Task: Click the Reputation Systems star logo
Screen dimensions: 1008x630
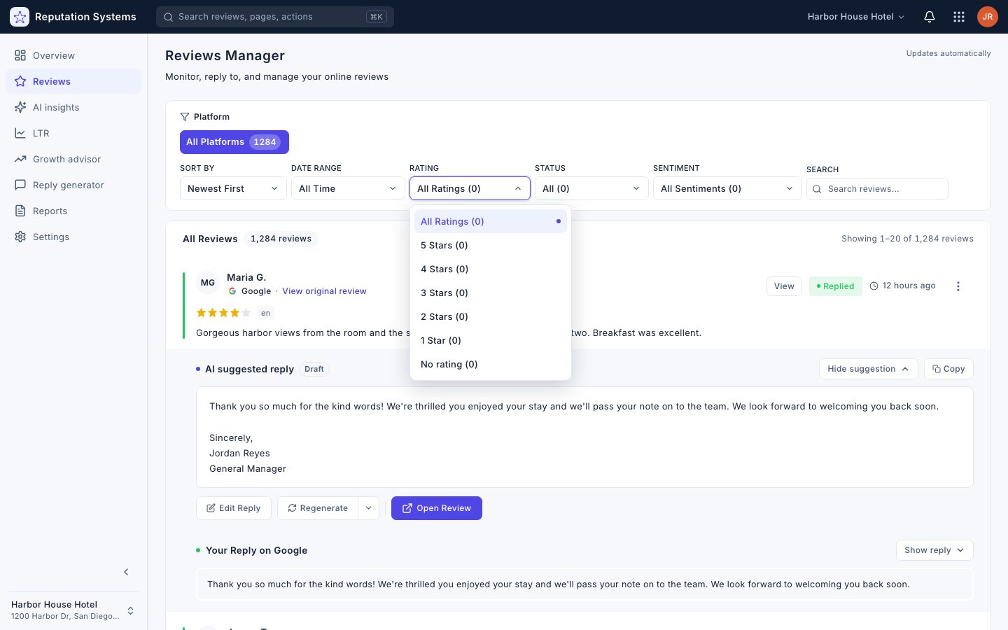Action: 20,17
